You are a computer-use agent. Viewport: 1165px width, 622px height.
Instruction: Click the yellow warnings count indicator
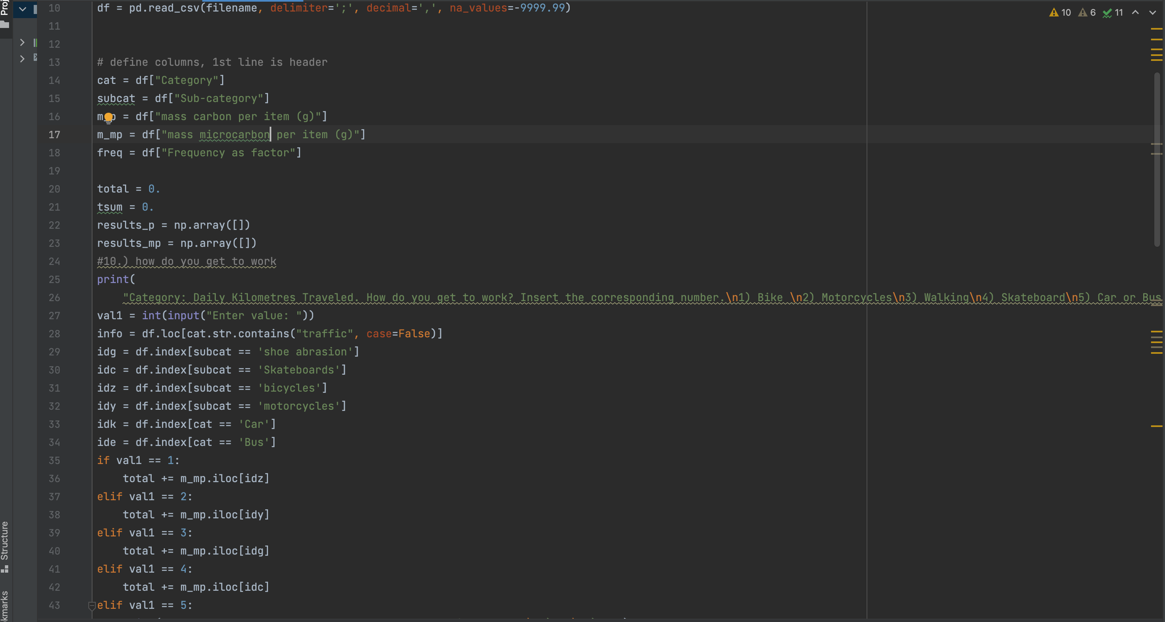coord(1060,13)
